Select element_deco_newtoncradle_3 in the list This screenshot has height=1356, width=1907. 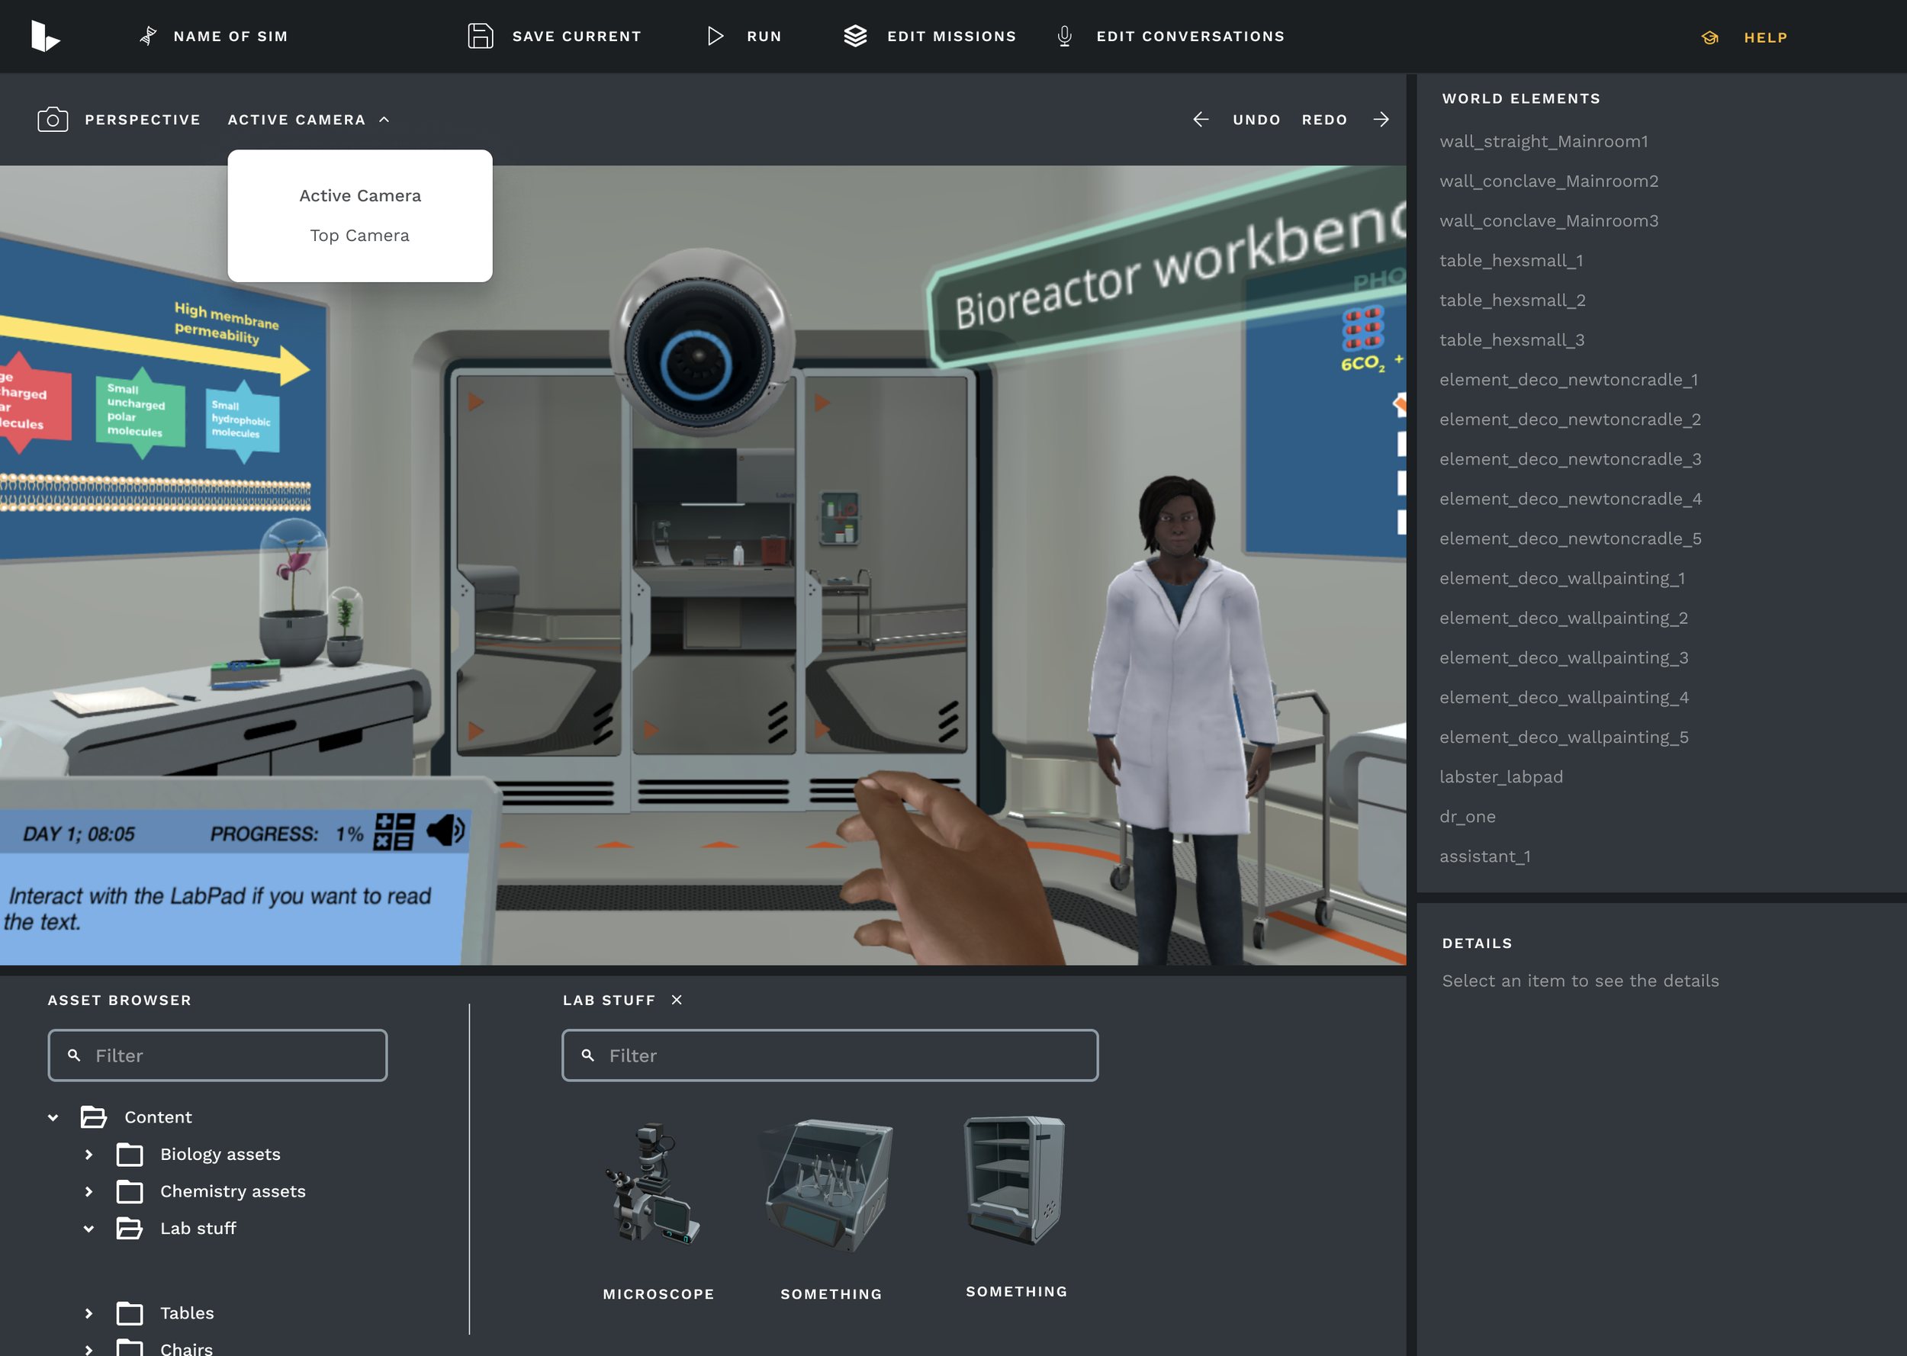[1570, 458]
